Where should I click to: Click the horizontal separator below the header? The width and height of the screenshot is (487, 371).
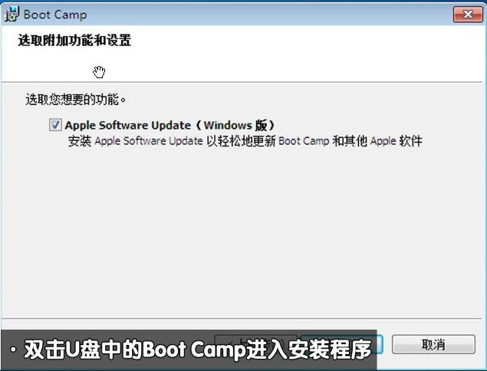(x=242, y=82)
